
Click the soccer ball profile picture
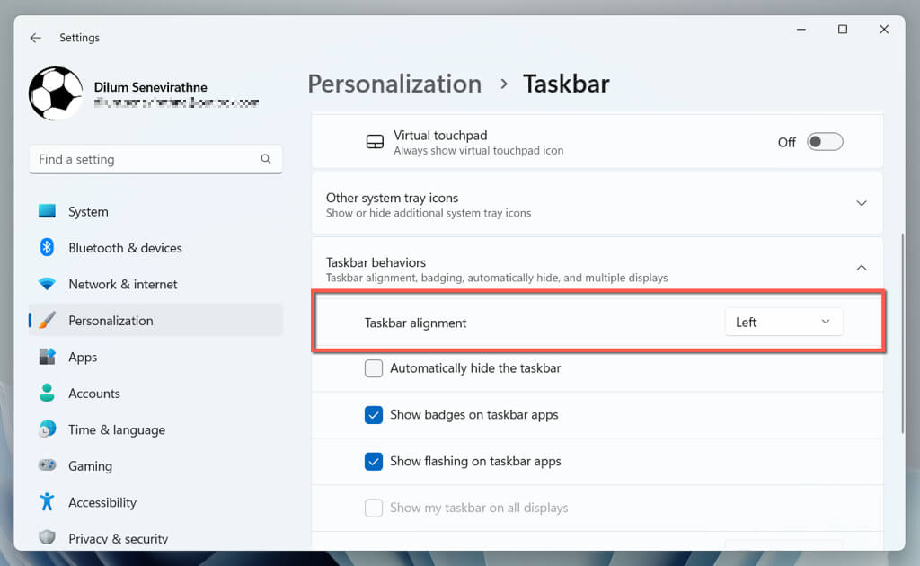(x=56, y=93)
